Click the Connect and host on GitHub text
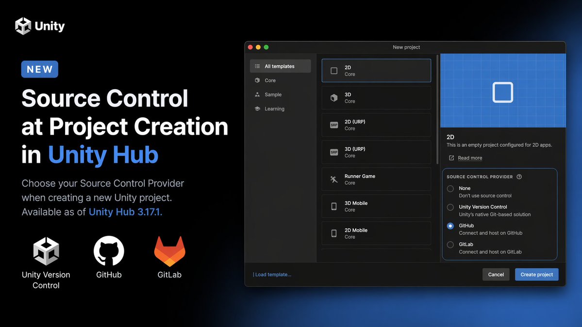 pos(491,233)
